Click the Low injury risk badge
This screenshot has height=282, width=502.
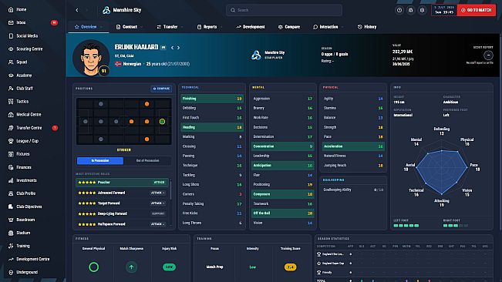169,267
